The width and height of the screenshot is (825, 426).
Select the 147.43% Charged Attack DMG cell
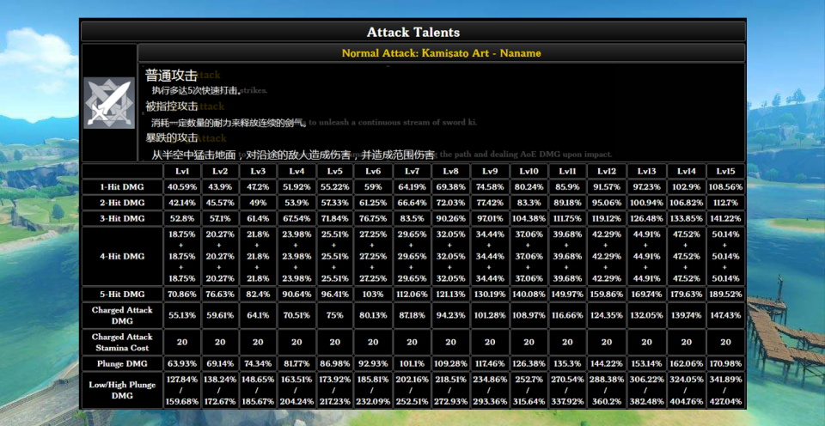pos(725,315)
